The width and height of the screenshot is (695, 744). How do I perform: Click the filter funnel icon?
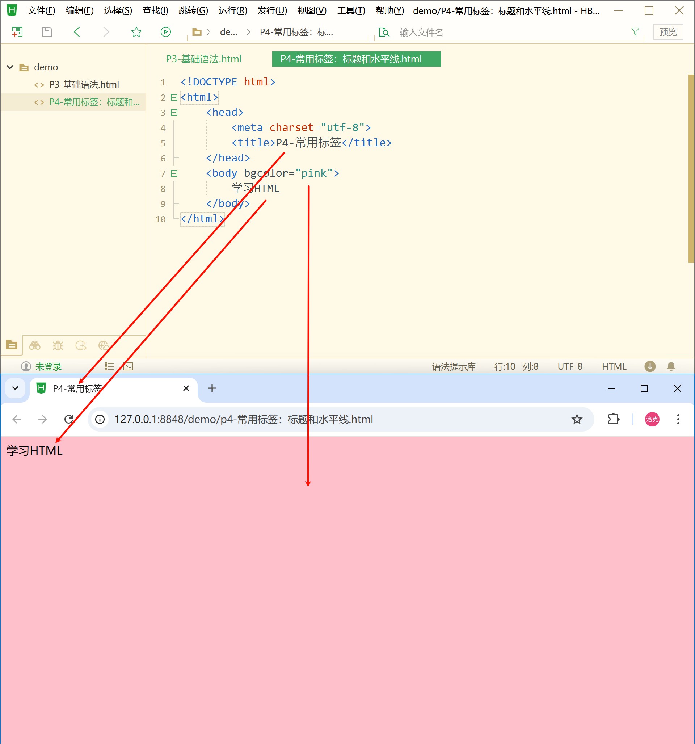click(x=635, y=32)
